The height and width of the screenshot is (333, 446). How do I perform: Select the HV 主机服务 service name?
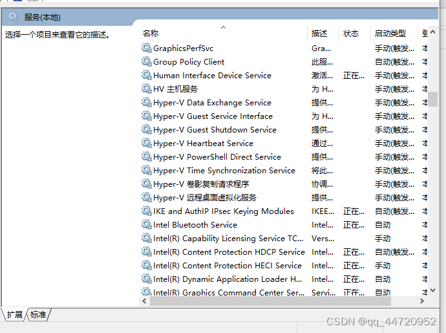[175, 89]
